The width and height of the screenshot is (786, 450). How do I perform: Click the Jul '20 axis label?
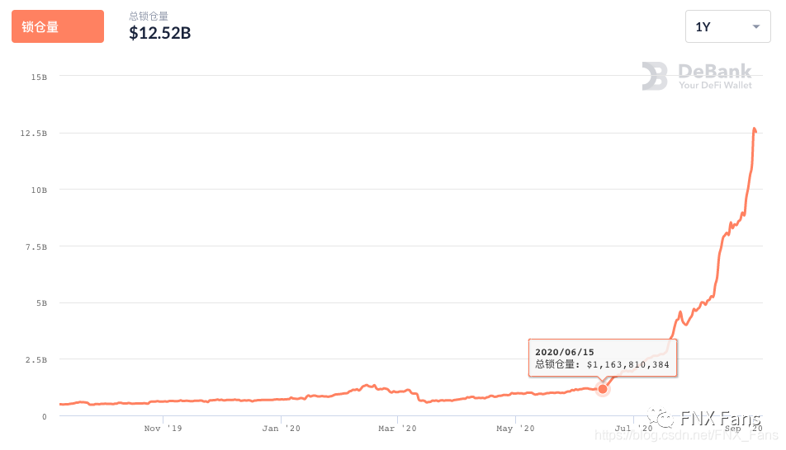tap(633, 429)
